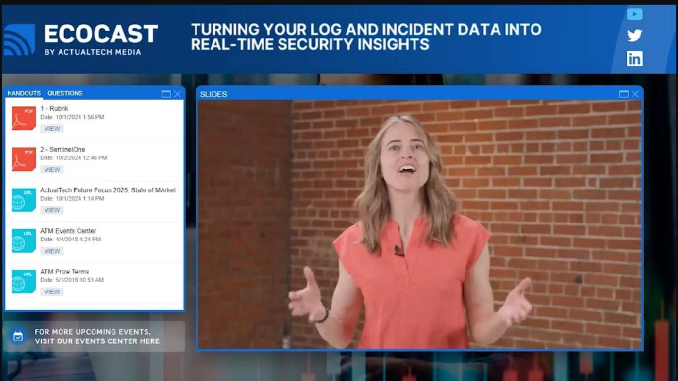Click VIEW under ATM Events Center
Screen dimensions: 678x381
(x=52, y=250)
